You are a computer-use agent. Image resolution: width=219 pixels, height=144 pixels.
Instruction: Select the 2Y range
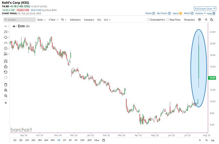click(64, 140)
